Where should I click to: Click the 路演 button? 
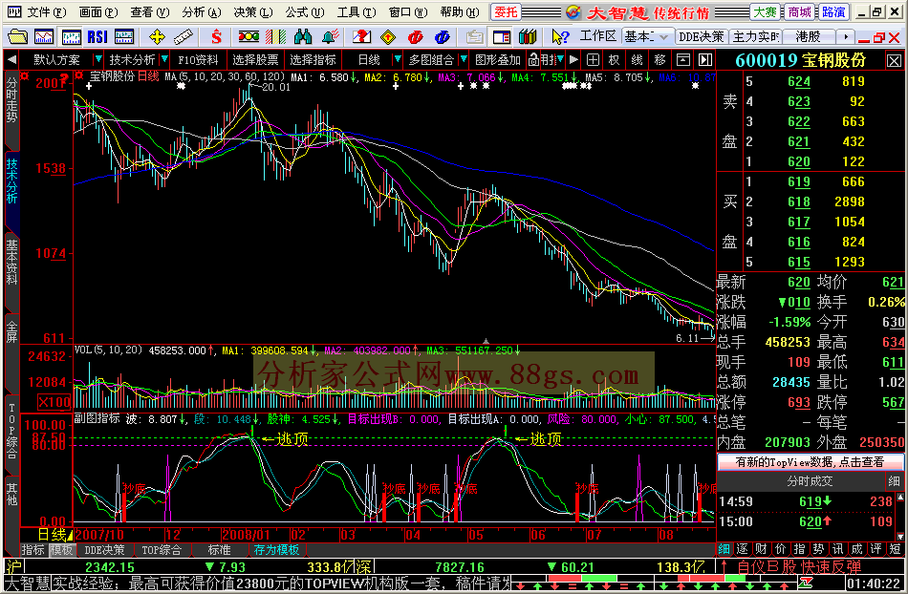click(833, 11)
